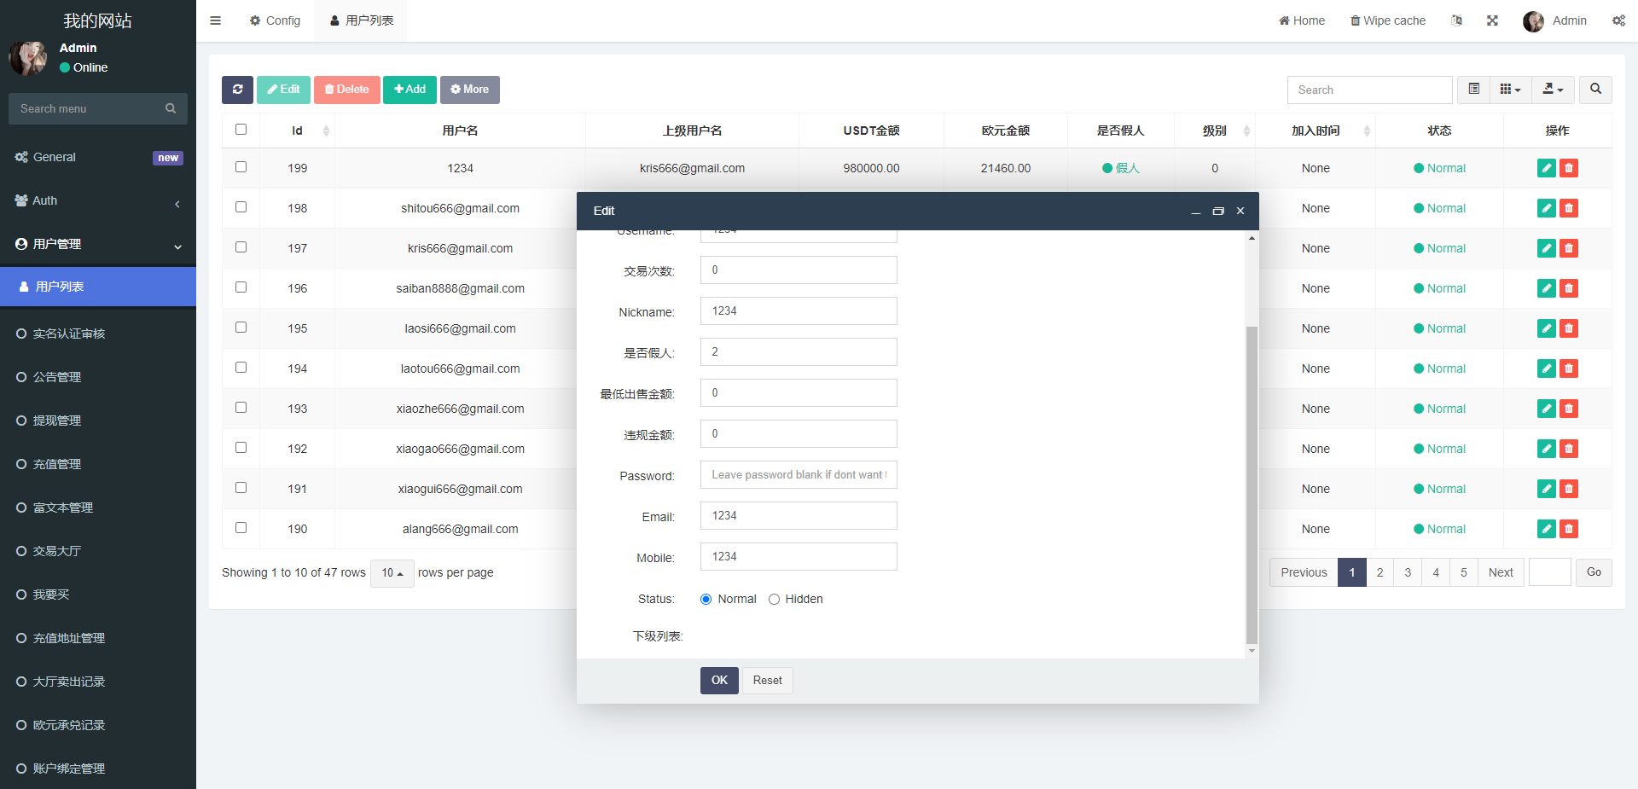The width and height of the screenshot is (1638, 789).
Task: Select the Hidden status radio button
Action: (774, 599)
